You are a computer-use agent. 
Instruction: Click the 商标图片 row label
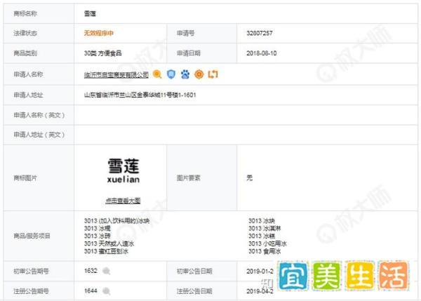click(25, 178)
